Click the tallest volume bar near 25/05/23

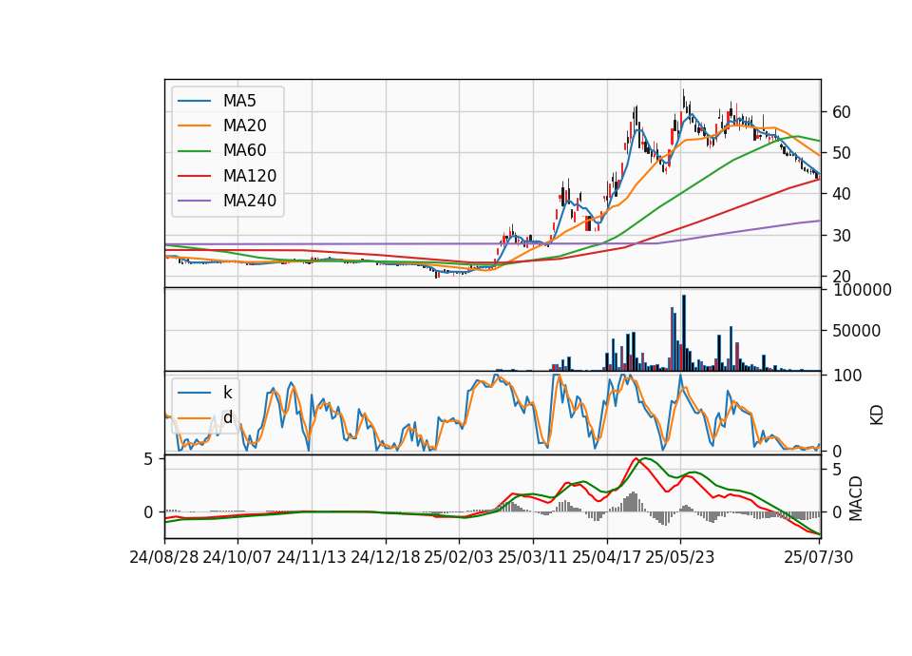(684, 333)
